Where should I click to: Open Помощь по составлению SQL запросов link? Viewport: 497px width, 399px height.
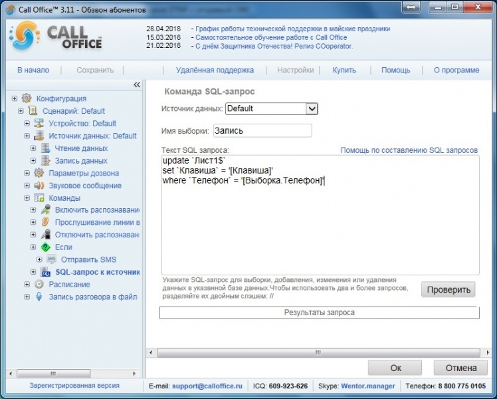(409, 150)
